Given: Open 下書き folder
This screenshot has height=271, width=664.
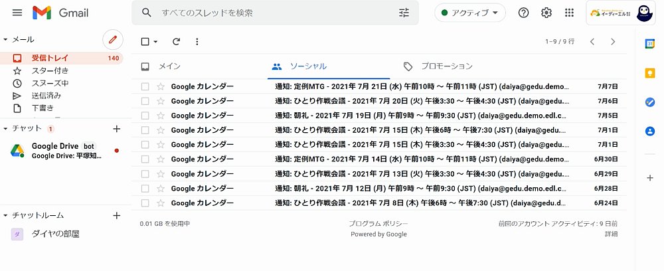Looking at the screenshot, I should click(x=62, y=108).
